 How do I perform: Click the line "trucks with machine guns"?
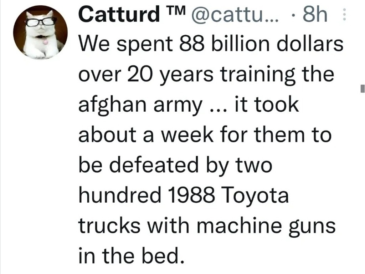(x=207, y=226)
